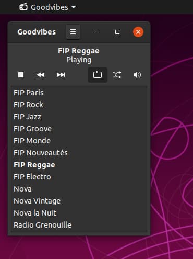This screenshot has height=259, width=193.
Task: Toggle the repeat button
Action: (98, 75)
